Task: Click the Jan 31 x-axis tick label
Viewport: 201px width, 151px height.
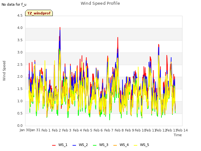Action: click(35, 130)
